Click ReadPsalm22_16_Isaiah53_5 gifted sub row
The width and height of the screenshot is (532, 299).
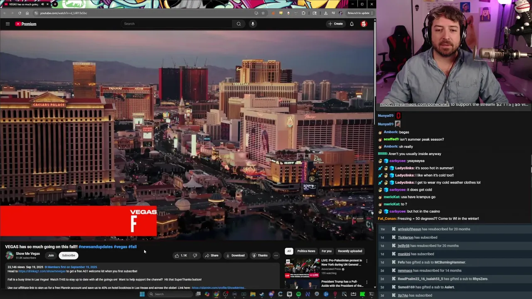pos(455,279)
